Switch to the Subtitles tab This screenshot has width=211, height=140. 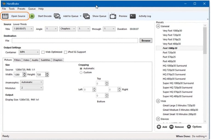tap(46, 60)
